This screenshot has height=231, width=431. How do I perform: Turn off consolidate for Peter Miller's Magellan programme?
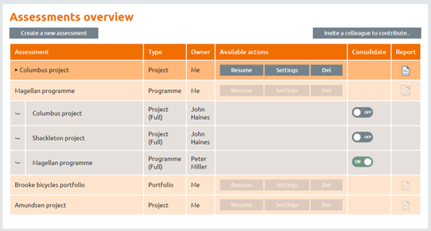point(362,162)
